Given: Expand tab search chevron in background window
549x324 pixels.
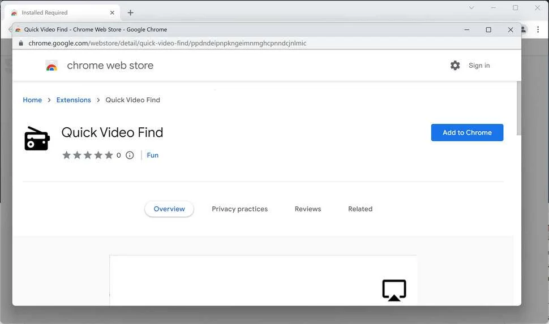Looking at the screenshot, I should (471, 8).
